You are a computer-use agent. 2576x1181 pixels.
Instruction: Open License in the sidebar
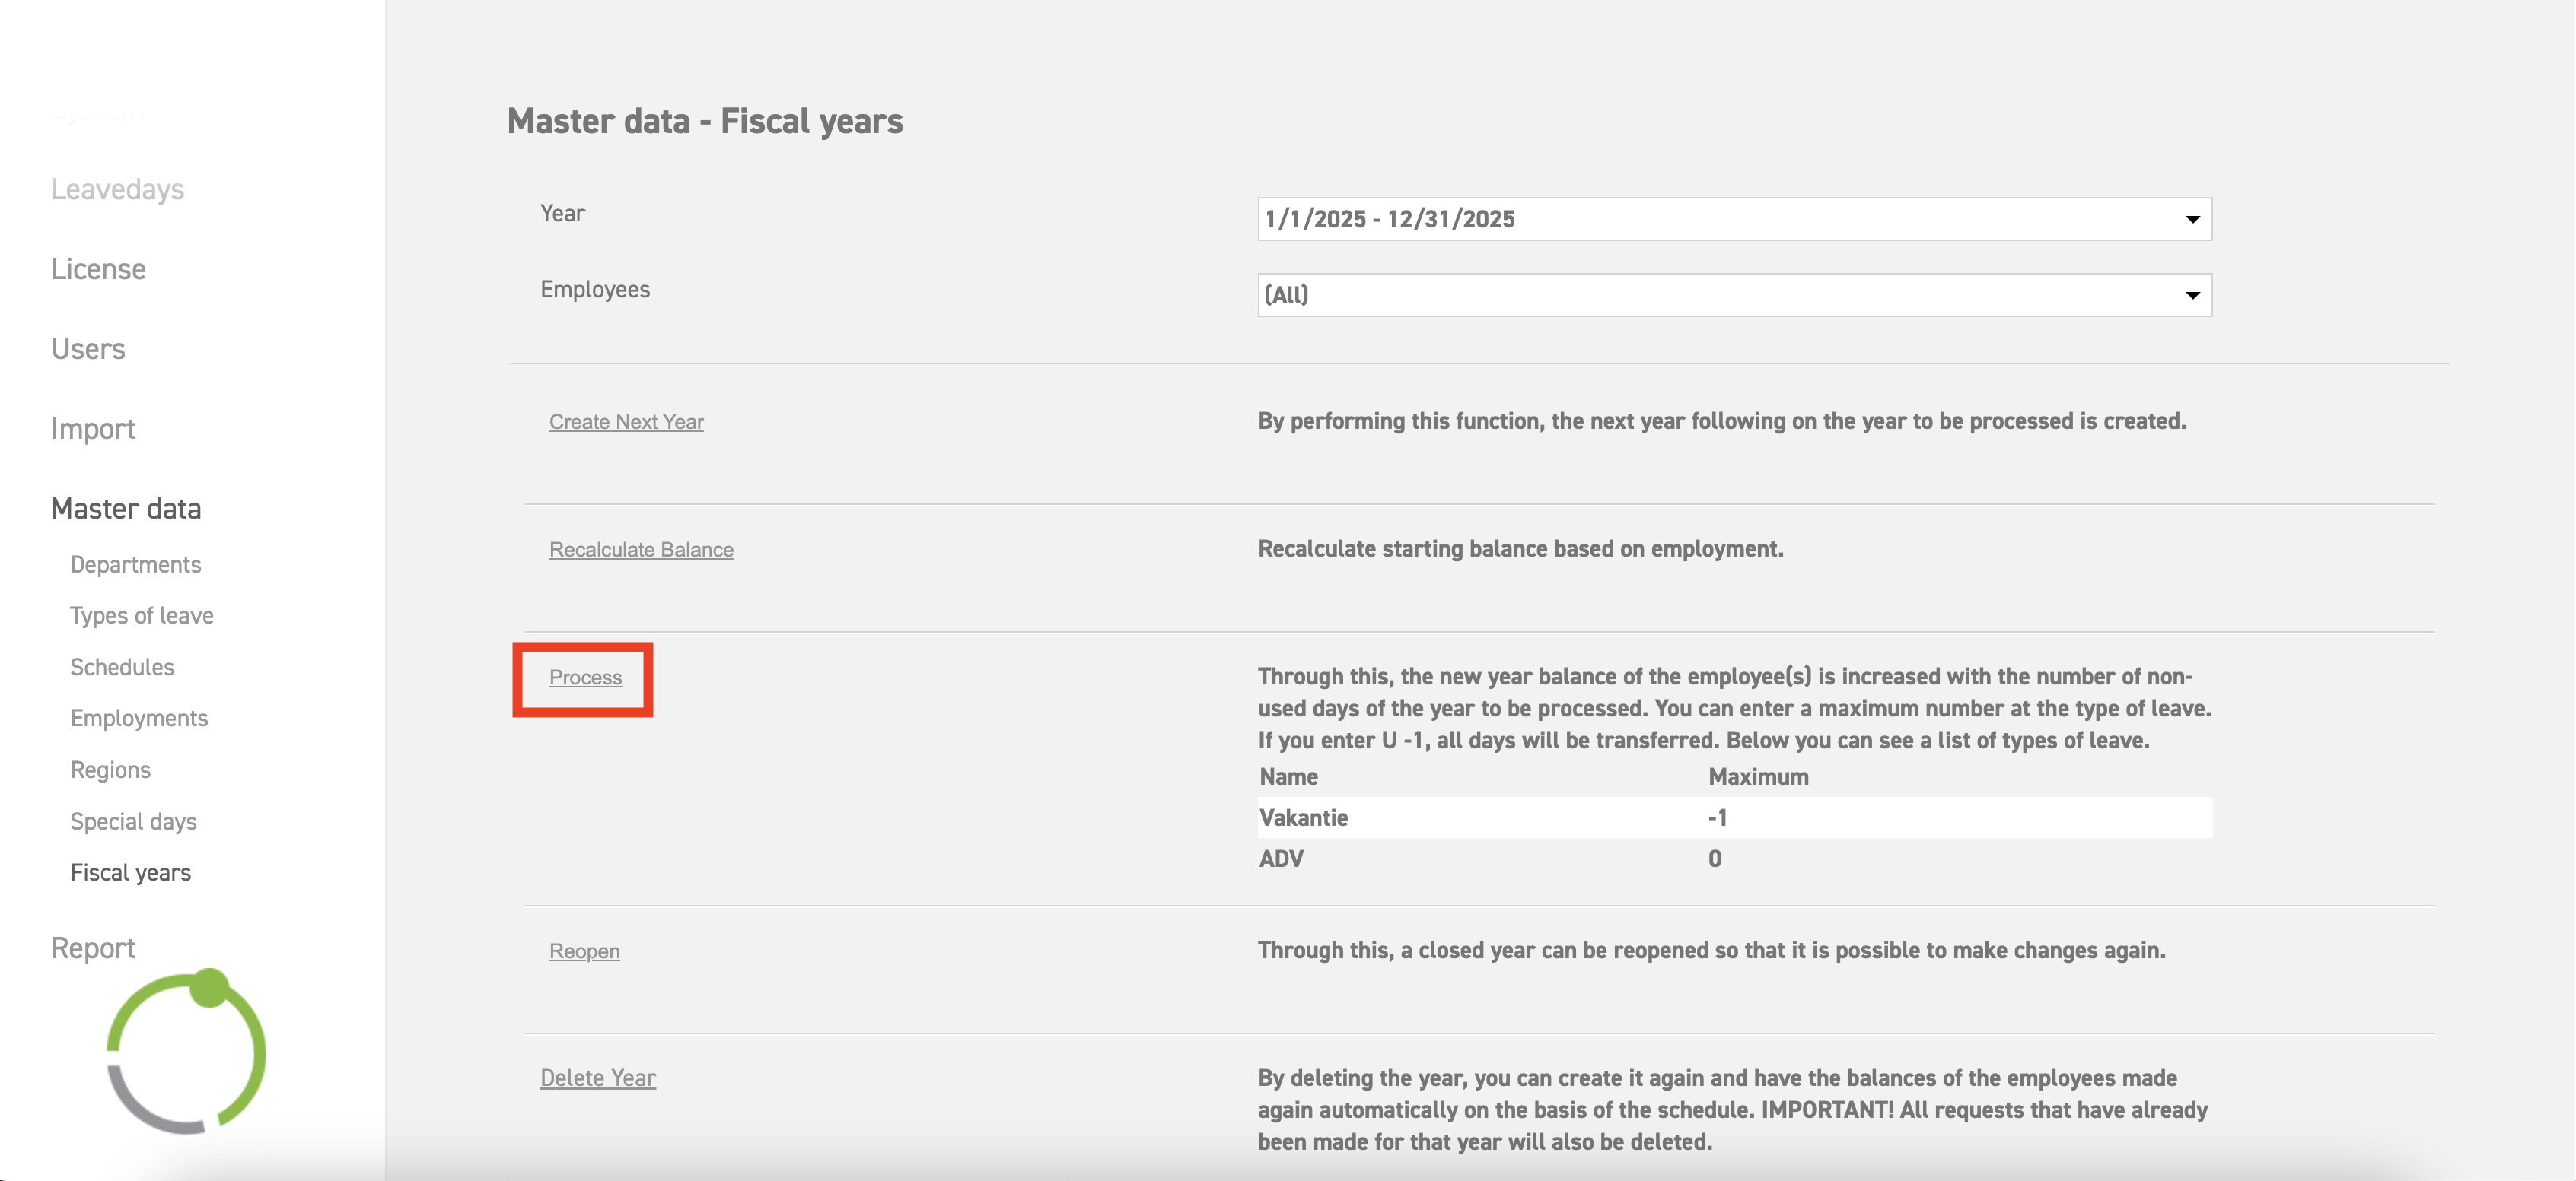coord(98,268)
